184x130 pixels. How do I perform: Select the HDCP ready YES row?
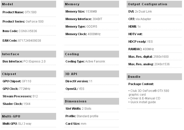[140, 41]
